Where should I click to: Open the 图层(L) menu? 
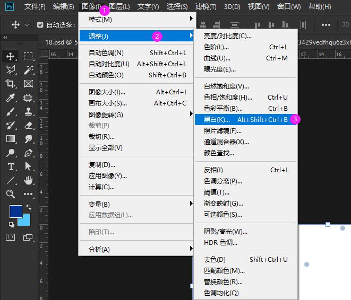119,7
